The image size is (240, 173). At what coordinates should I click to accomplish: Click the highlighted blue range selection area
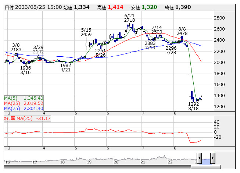click(206, 161)
